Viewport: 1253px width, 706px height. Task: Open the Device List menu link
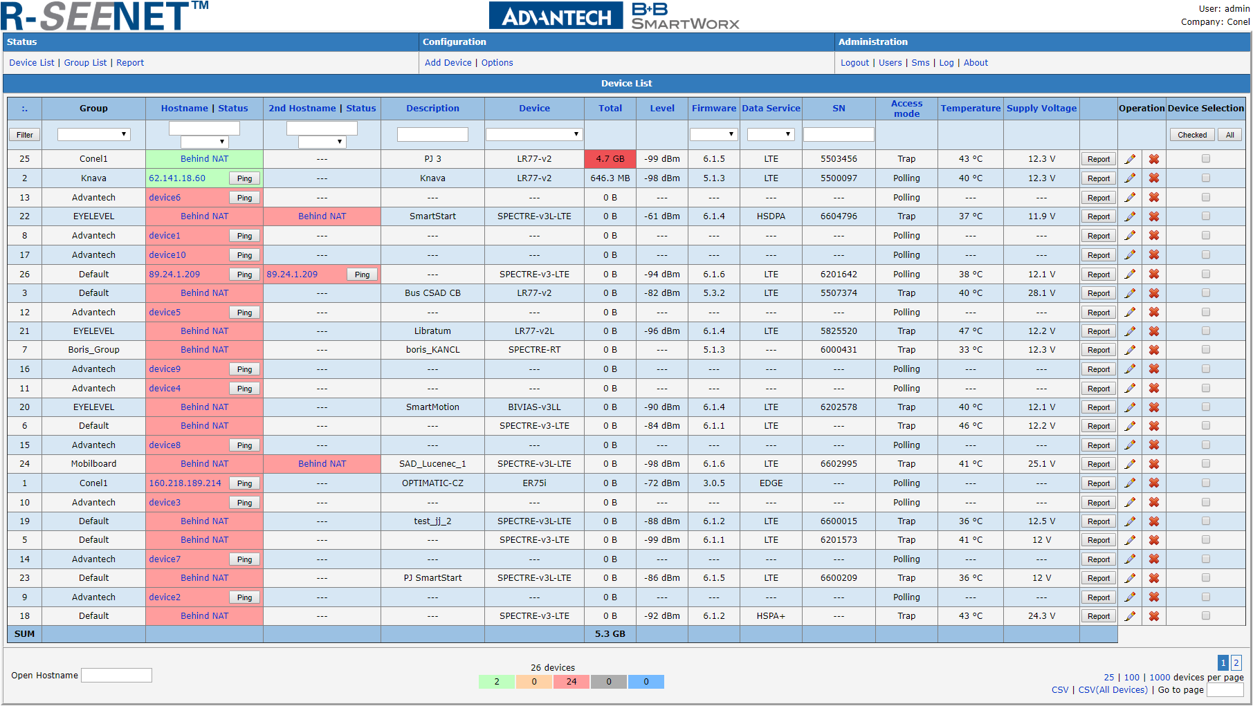click(x=32, y=63)
